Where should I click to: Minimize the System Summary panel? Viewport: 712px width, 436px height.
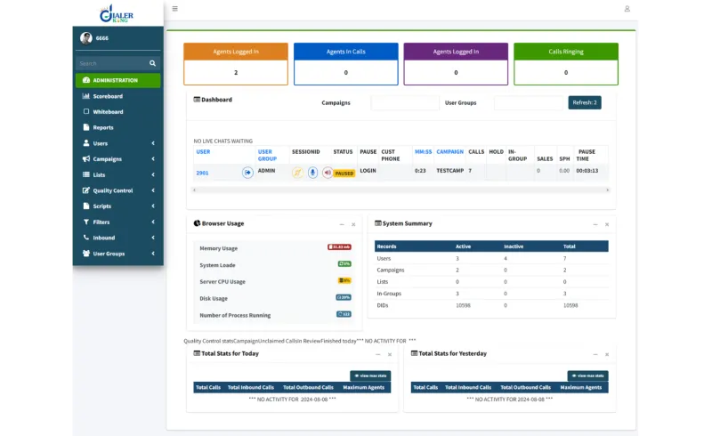(595, 224)
